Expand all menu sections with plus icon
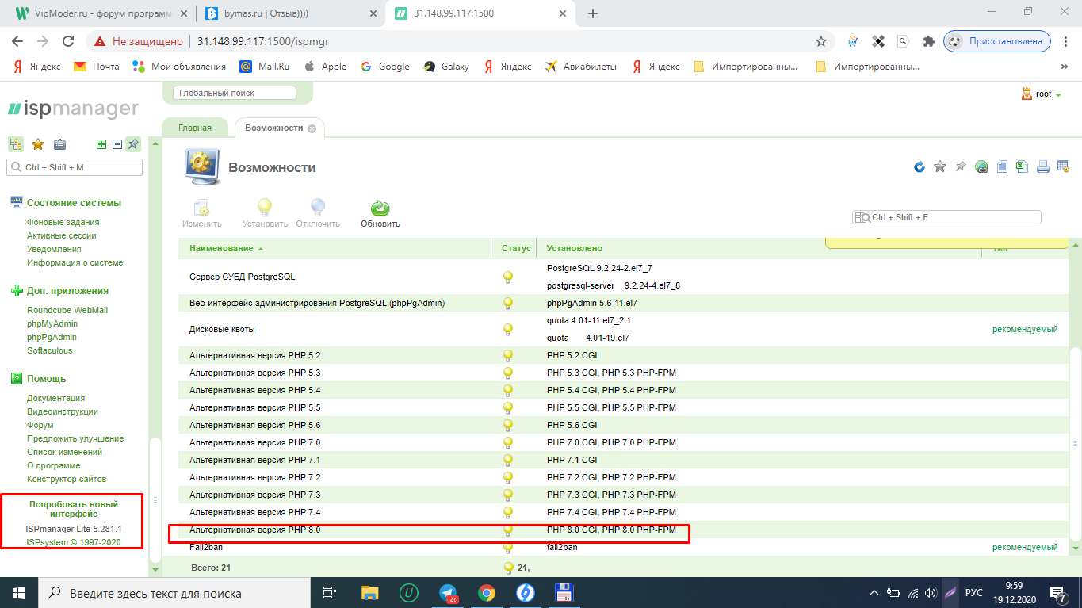Viewport: 1082px width, 608px height. (x=101, y=144)
